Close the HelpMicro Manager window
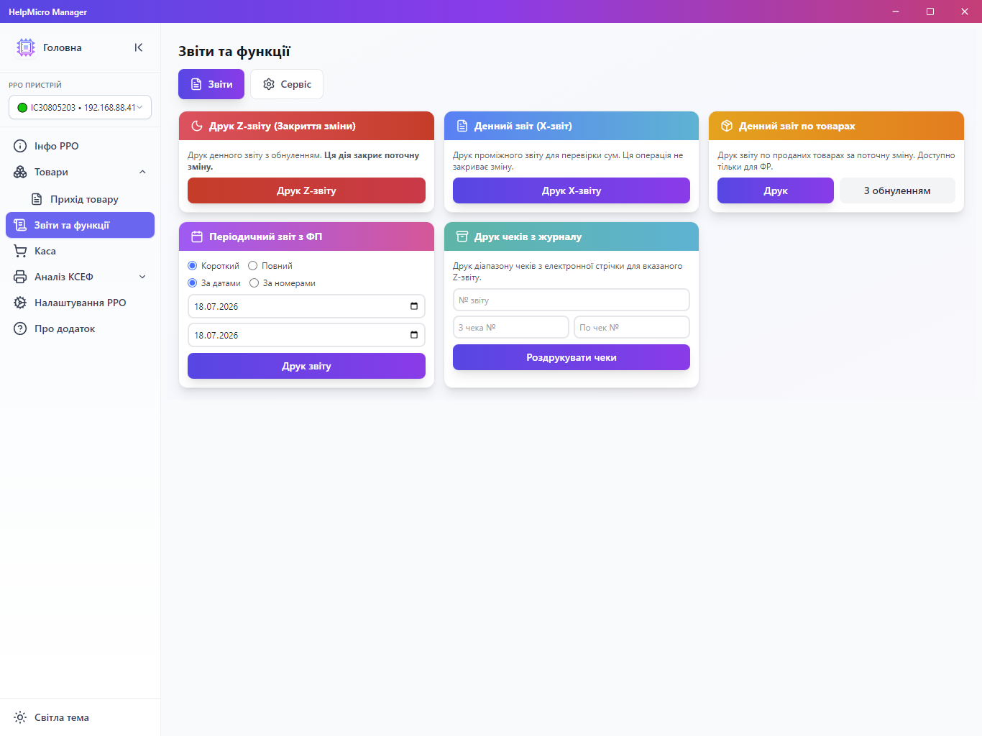The image size is (982, 736). coord(965,11)
